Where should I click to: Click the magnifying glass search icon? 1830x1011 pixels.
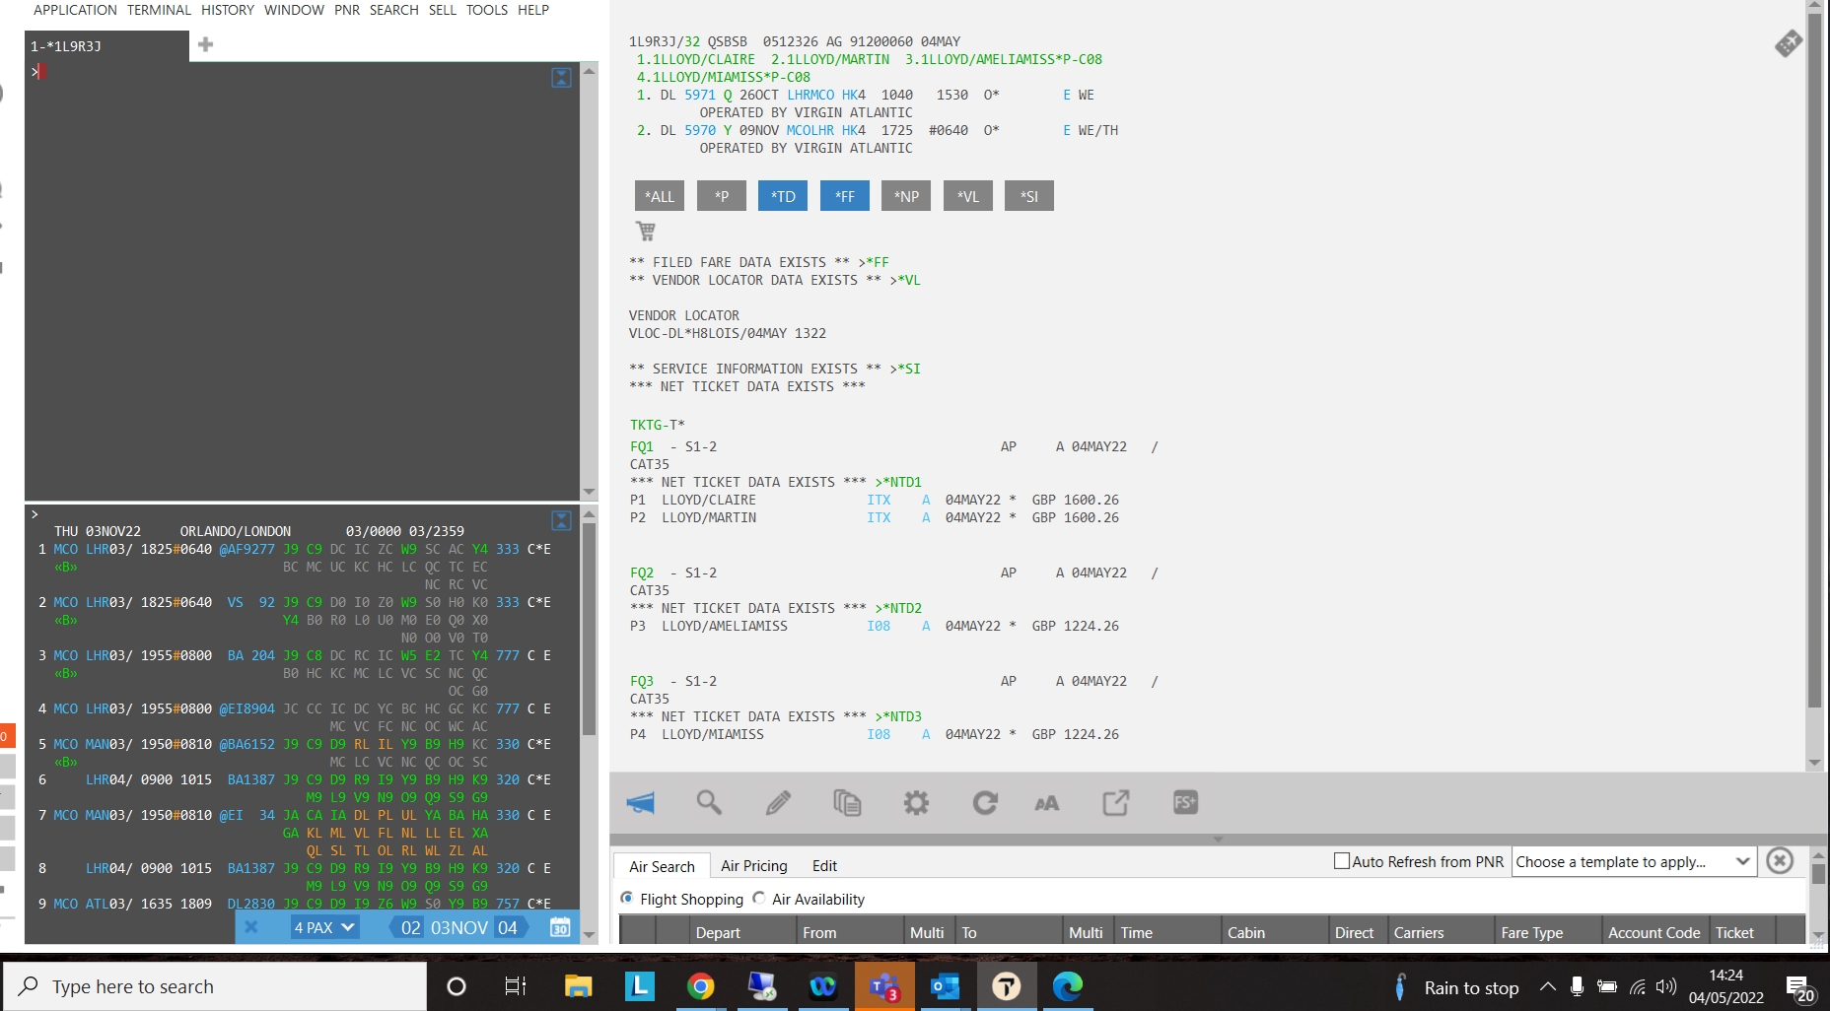tap(709, 803)
